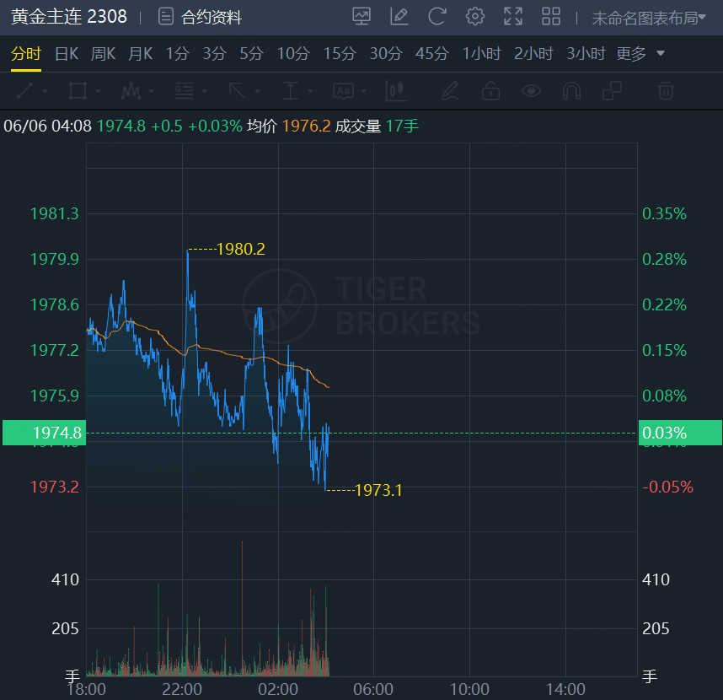Click the 黄金主连 2308 contract title

(69, 17)
